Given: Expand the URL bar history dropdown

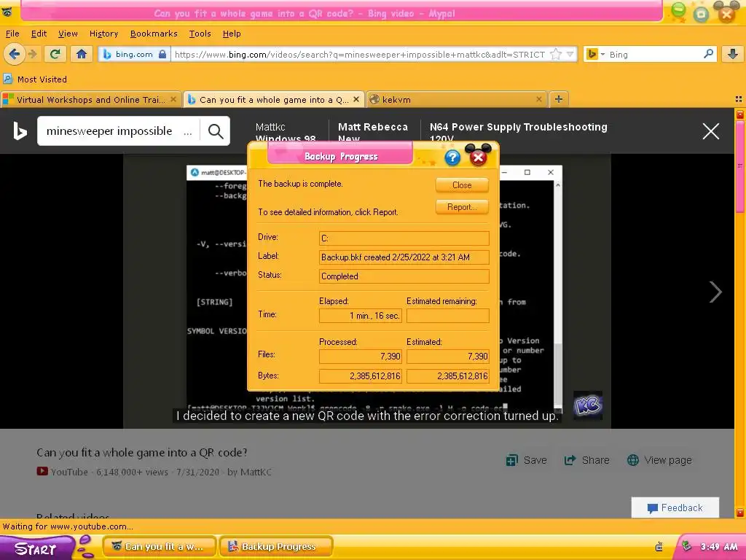Looking at the screenshot, I should pos(570,54).
